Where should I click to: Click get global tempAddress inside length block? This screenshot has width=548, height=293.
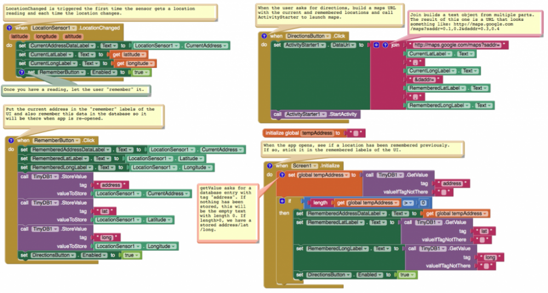point(368,203)
